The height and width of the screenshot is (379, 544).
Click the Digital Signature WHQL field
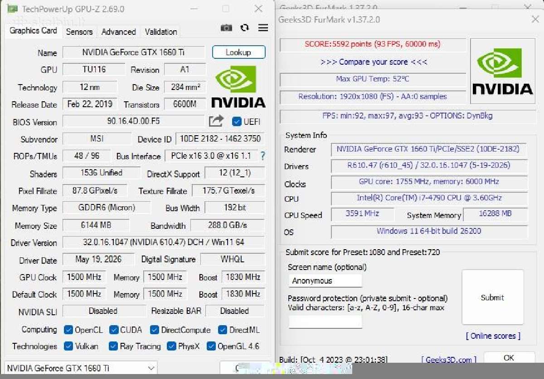pos(233,260)
